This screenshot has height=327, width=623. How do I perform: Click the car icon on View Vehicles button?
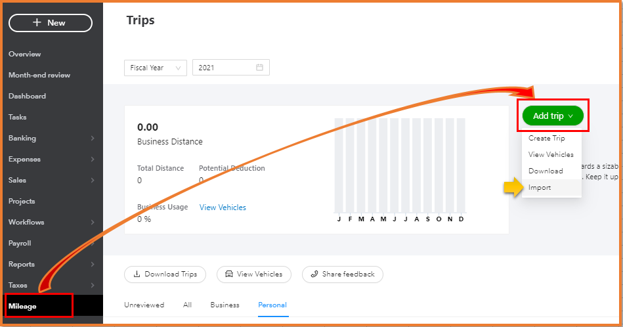click(229, 274)
